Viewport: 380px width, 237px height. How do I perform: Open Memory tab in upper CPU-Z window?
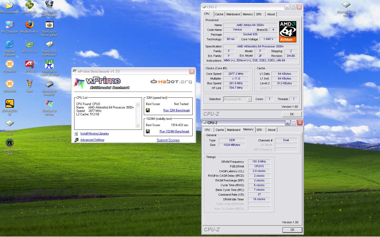pyautogui.click(x=248, y=14)
